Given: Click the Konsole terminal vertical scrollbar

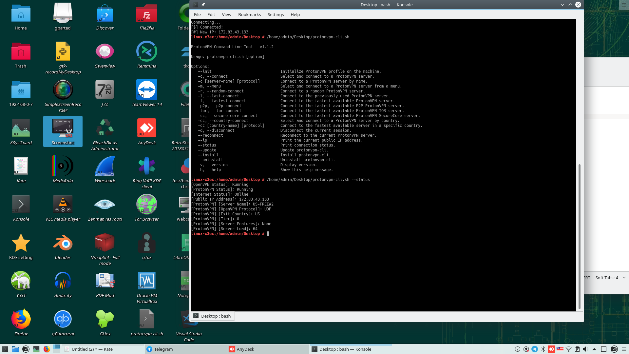Looking at the screenshot, I should pyautogui.click(x=579, y=236).
